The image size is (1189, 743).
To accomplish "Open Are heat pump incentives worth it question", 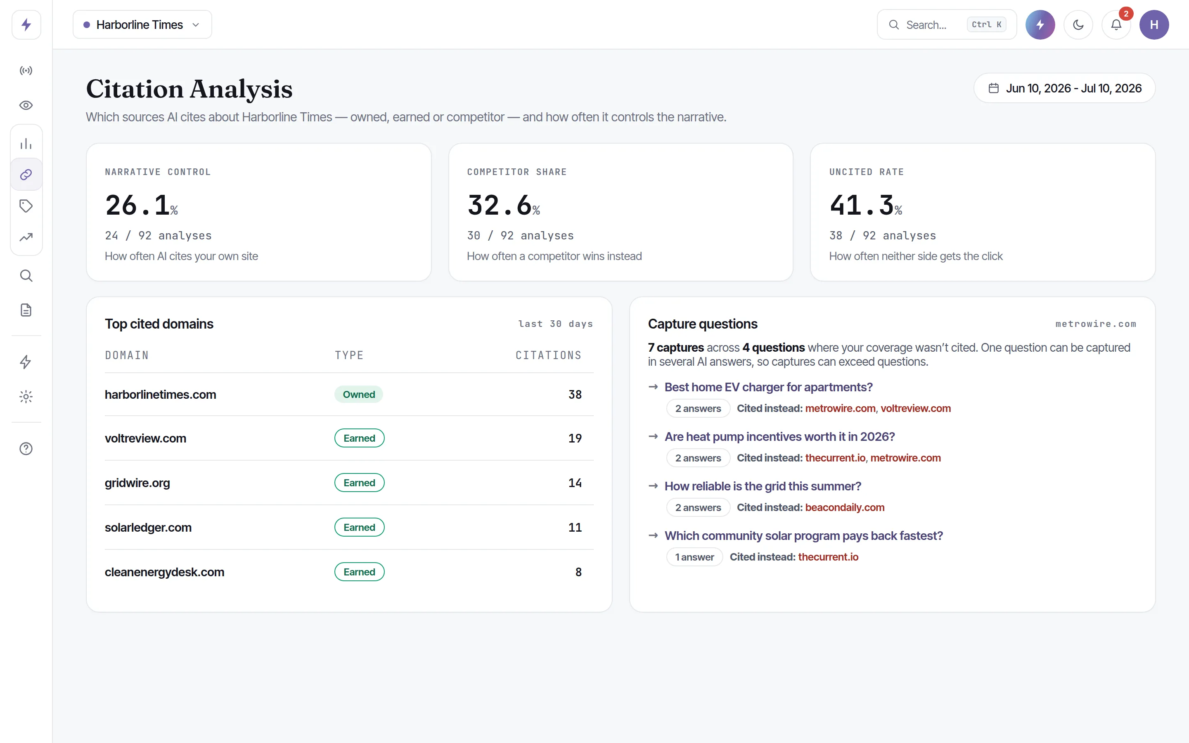I will (780, 437).
